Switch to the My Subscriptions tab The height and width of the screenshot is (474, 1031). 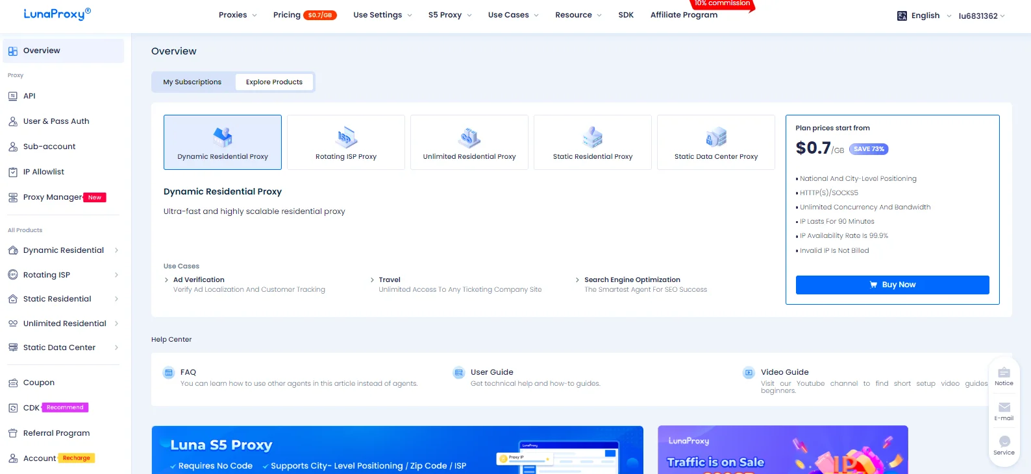192,82
